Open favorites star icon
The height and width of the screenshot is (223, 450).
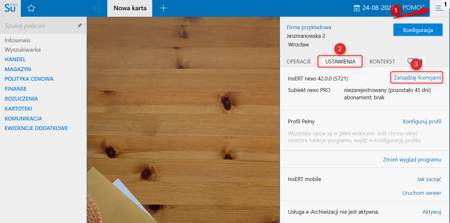[31, 8]
